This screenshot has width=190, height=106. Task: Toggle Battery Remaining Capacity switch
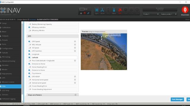tap(30, 24)
